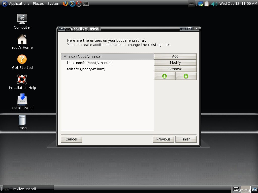258x193 pixels.
Task: Click the date and time clock
Action: [238, 4]
